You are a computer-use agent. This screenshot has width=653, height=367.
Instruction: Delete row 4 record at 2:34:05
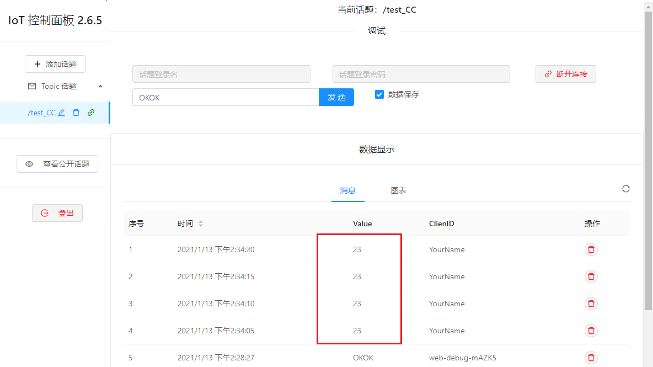(591, 331)
